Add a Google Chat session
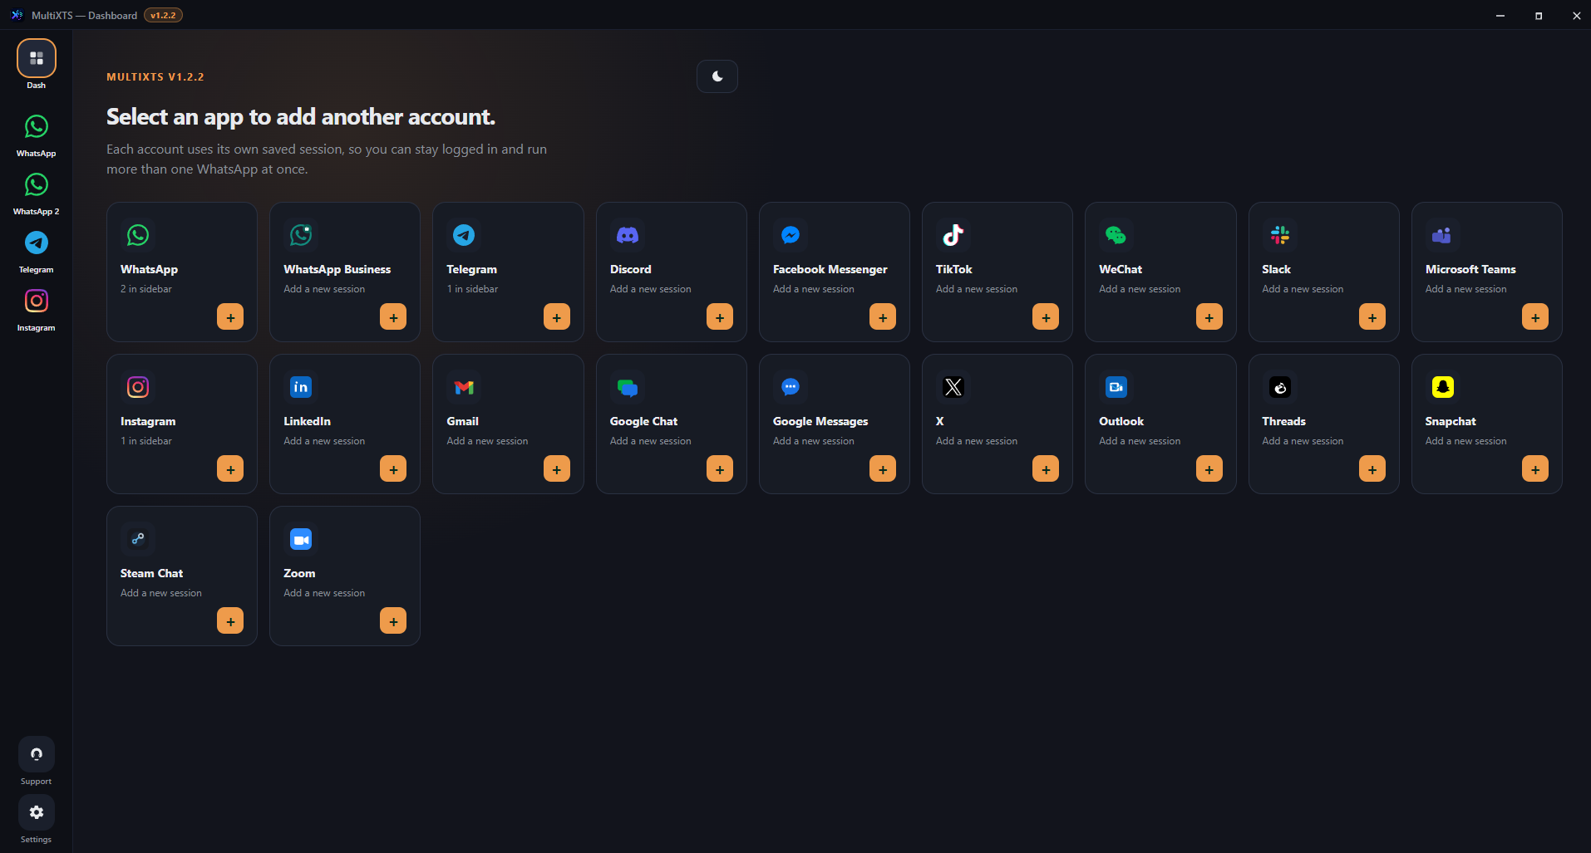The width and height of the screenshot is (1591, 853). (720, 468)
